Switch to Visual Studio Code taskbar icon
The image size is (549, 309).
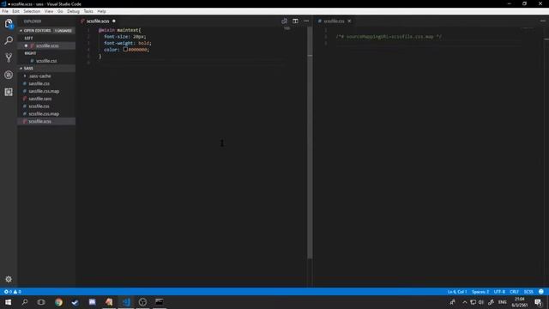(126, 301)
